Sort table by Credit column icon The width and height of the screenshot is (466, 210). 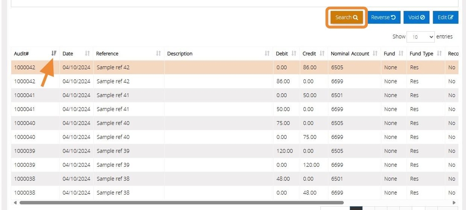[322, 53]
